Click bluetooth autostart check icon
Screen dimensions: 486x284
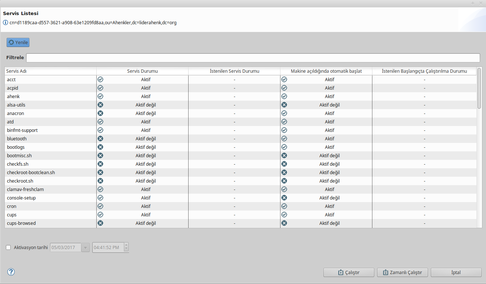click(284, 139)
